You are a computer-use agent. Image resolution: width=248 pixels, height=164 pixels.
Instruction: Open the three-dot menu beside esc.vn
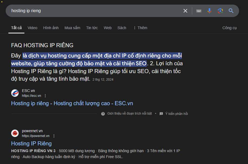click(x=45, y=96)
